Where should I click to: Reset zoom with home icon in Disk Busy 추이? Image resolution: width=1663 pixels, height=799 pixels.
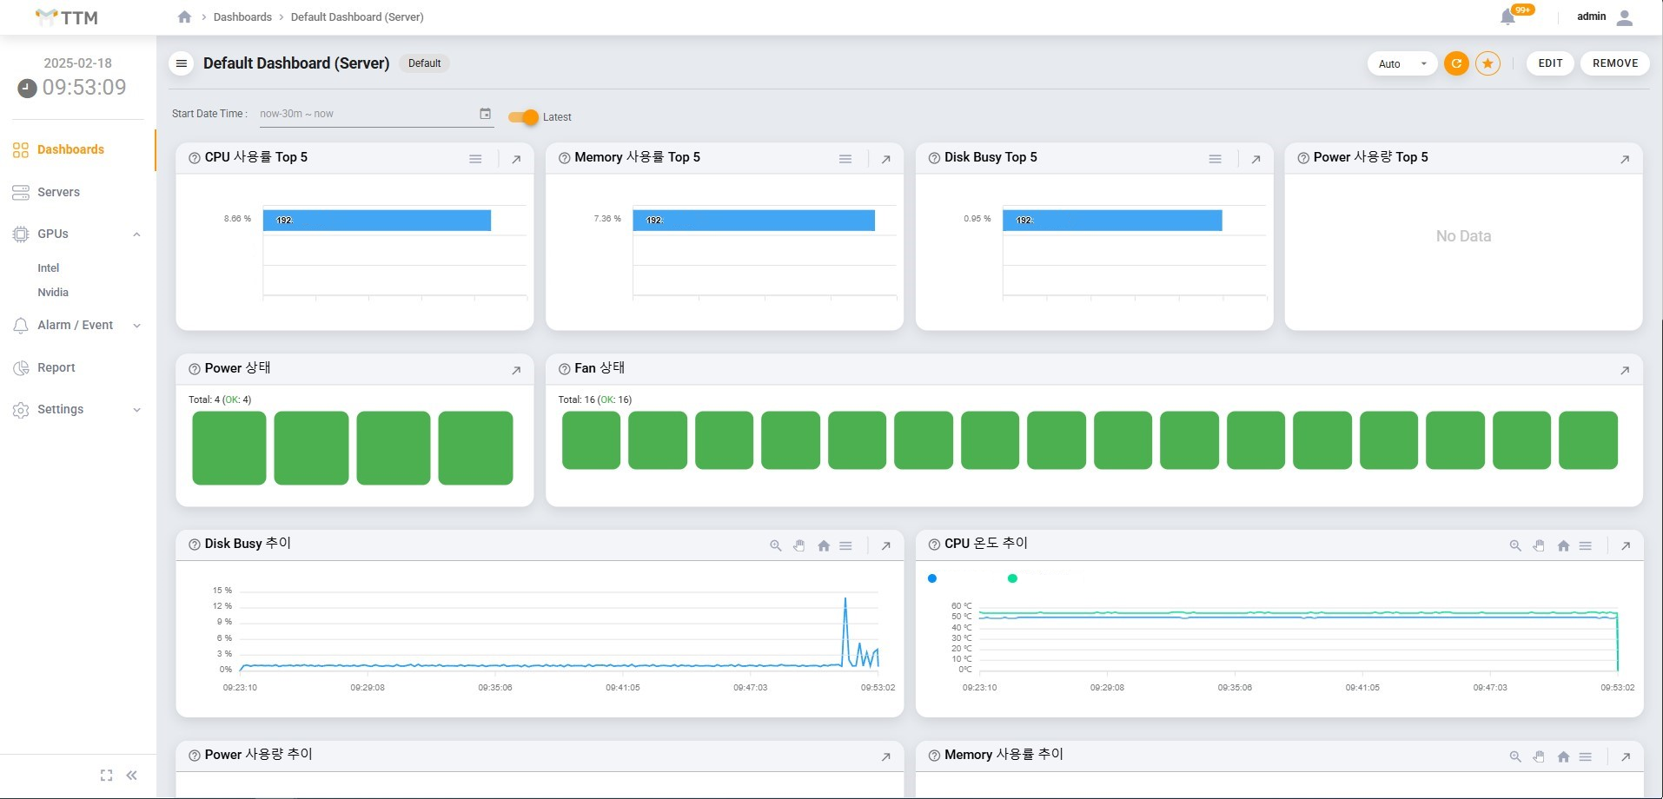pos(823,545)
